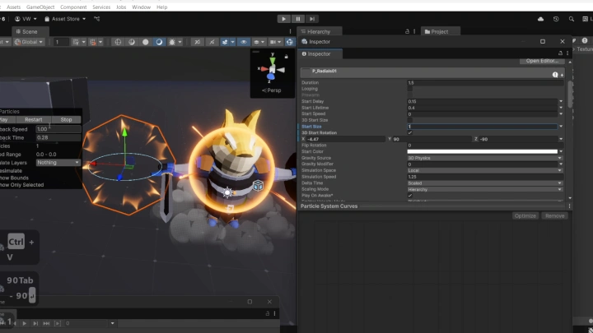Image resolution: width=593 pixels, height=333 pixels.
Task: Click the Pause button in main toolbar
Action: [x=298, y=19]
